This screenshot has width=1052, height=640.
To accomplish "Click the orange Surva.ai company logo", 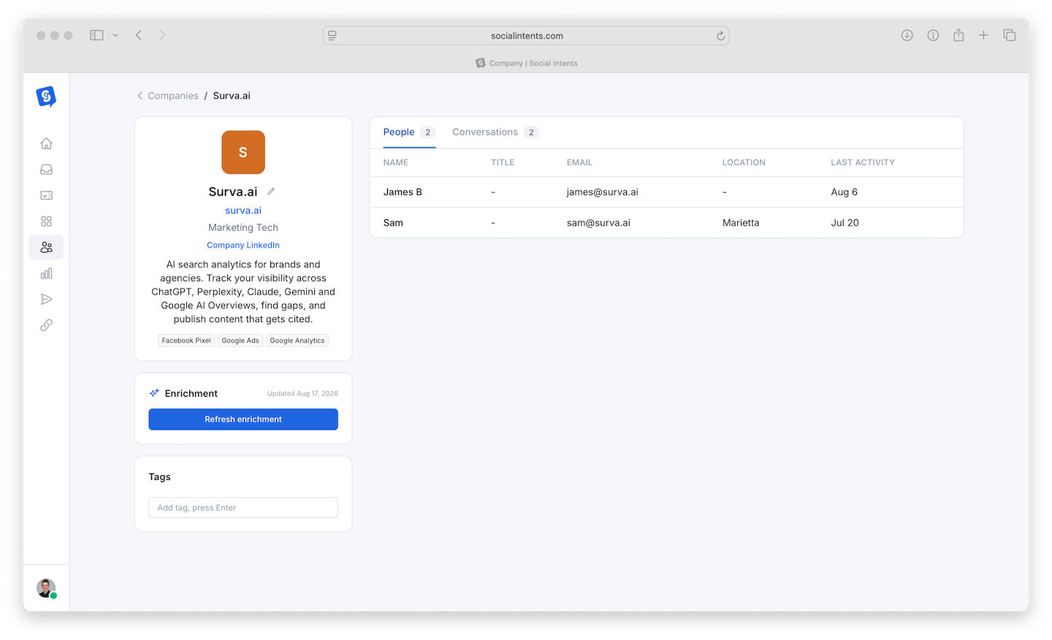I will (243, 152).
